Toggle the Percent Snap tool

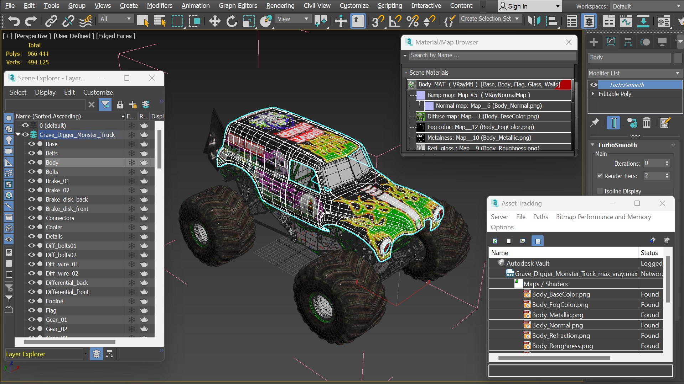(x=413, y=21)
